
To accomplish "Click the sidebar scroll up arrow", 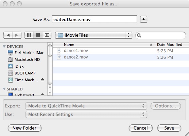I will [50, 87].
